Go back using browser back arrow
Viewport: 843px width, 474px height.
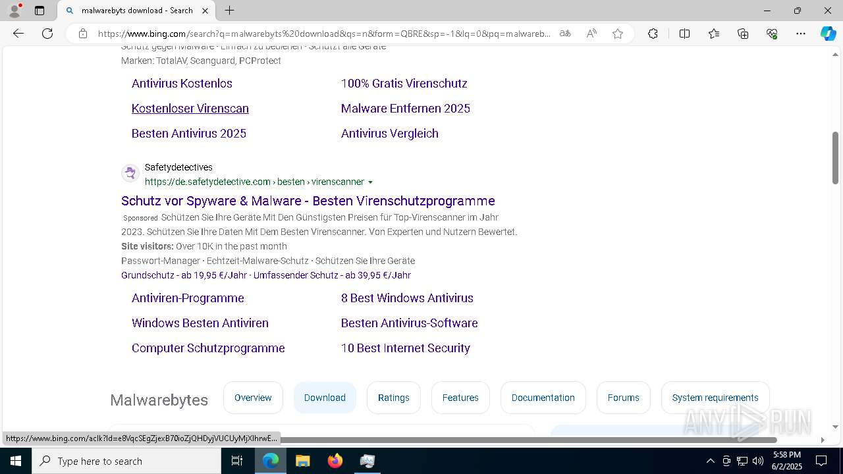click(x=18, y=34)
